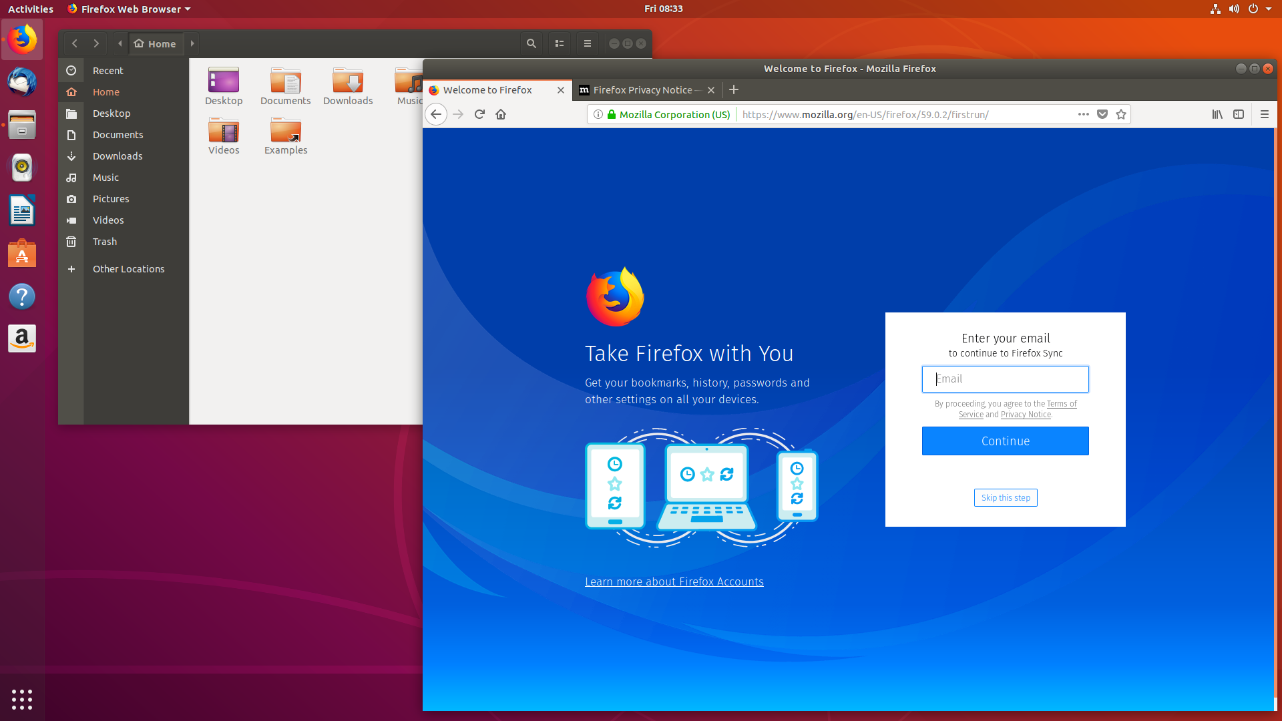Image resolution: width=1282 pixels, height=721 pixels.
Task: Select Documents in Files sidebar
Action: click(124, 135)
